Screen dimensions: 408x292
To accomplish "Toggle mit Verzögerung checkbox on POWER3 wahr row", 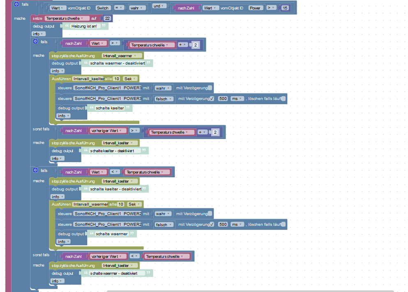I will [210, 88].
